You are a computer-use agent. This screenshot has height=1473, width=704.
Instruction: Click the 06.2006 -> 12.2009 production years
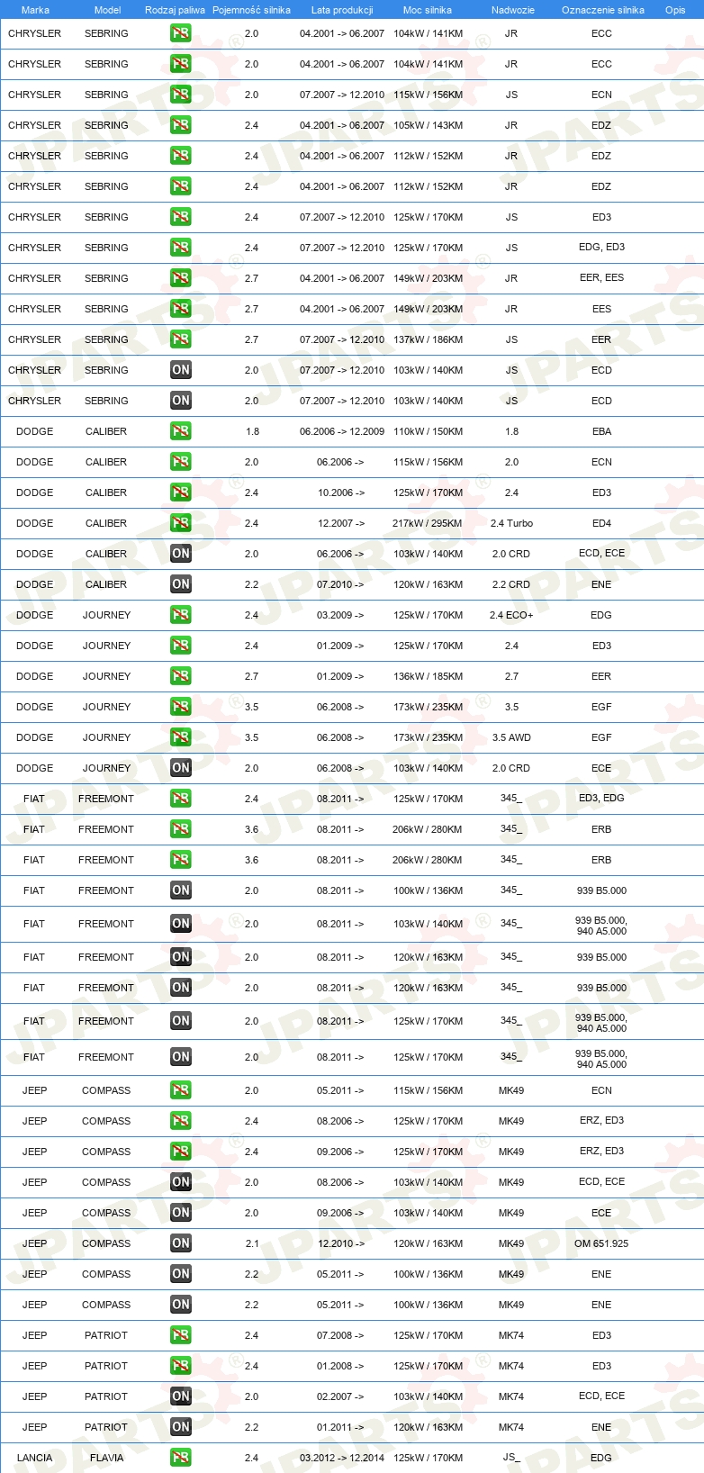[342, 431]
